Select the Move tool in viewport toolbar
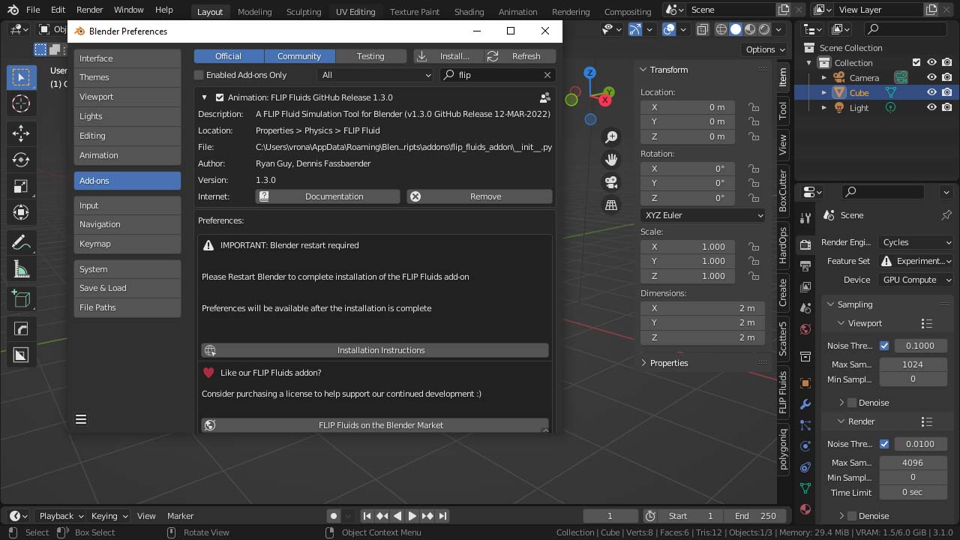 tap(21, 133)
